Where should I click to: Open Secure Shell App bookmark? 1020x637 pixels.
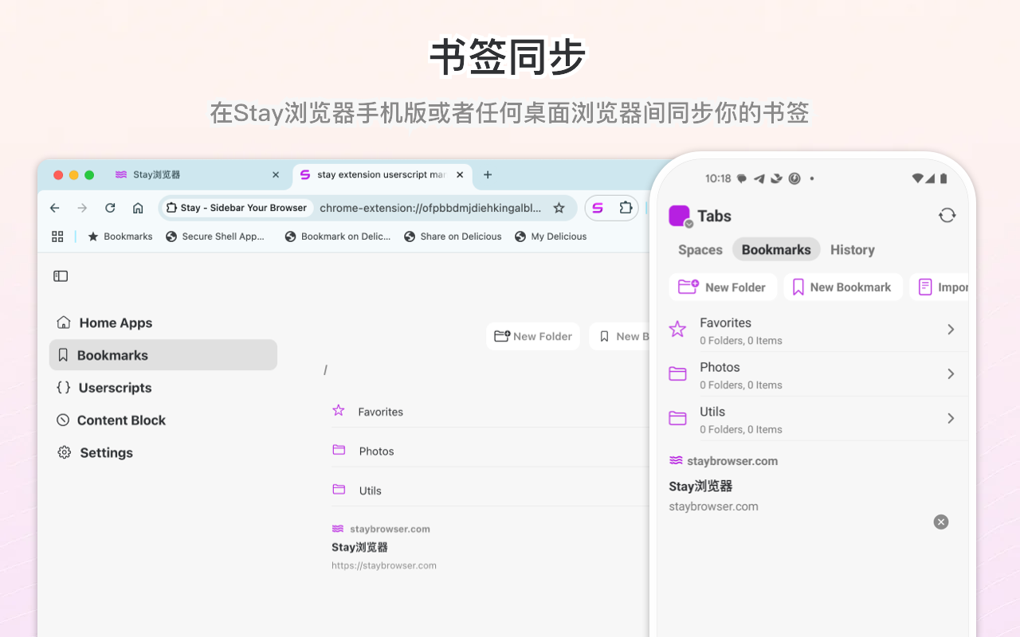[x=215, y=236]
